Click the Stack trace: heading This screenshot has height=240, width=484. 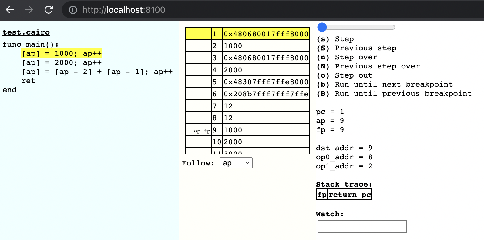click(344, 185)
